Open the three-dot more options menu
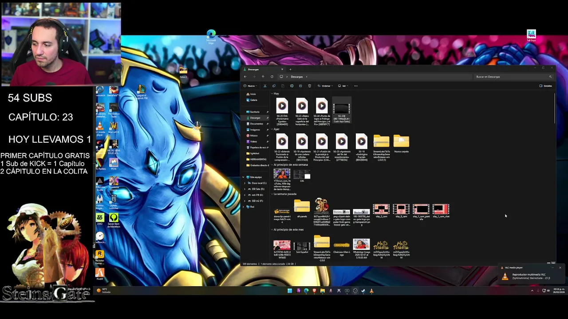Image resolution: width=568 pixels, height=319 pixels. pos(355,86)
